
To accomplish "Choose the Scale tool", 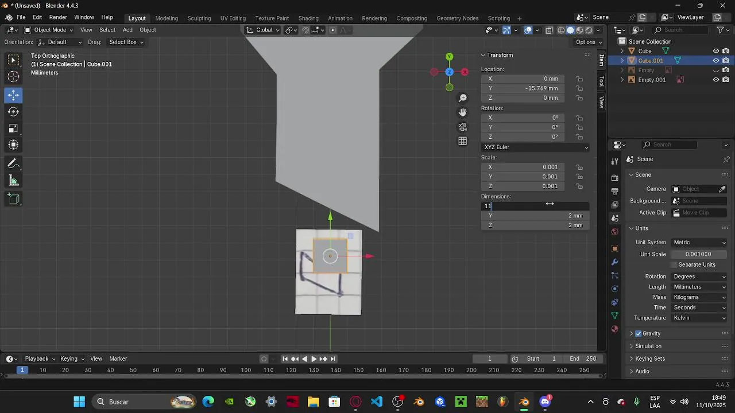I will click(x=14, y=128).
